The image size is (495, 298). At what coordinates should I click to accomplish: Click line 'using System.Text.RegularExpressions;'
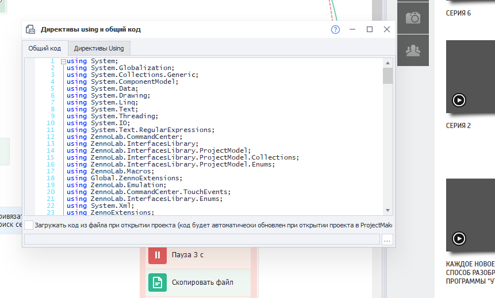140,130
